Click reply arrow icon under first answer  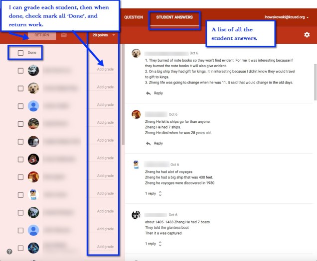(149, 93)
